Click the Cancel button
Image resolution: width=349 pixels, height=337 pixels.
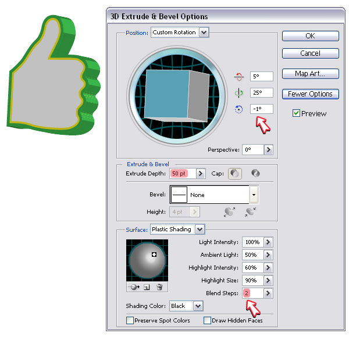(311, 53)
